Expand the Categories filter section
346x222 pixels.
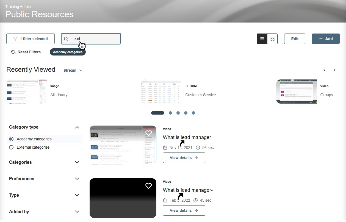77,162
